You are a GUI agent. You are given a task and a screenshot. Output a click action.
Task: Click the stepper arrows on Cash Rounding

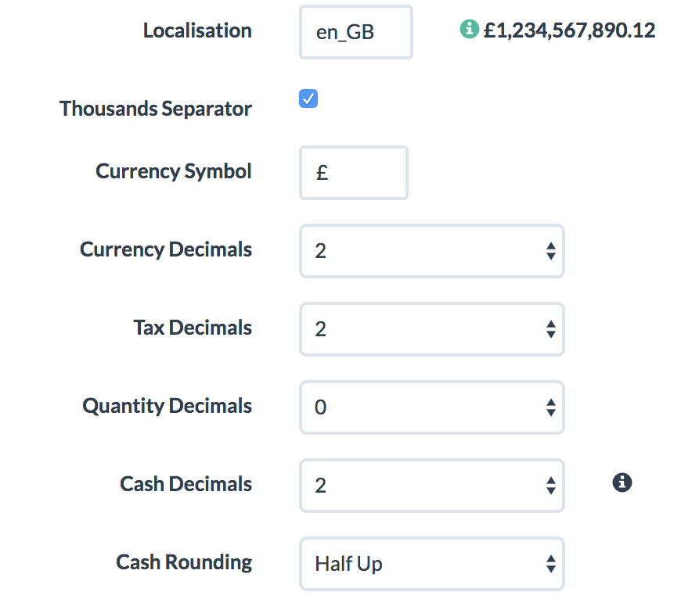click(x=551, y=564)
